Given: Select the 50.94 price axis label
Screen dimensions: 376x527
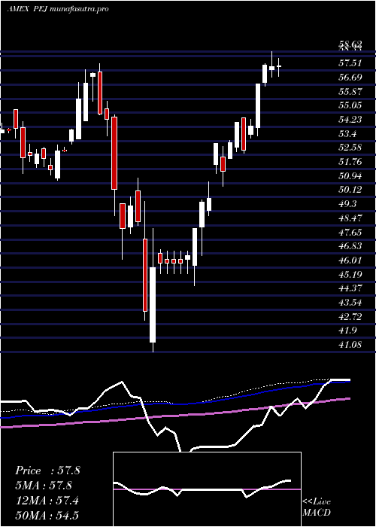Looking at the screenshot, I should [x=350, y=175].
